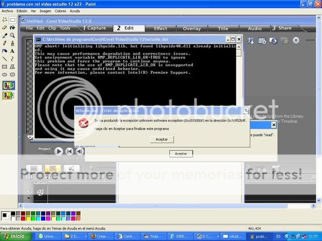Open the VideoStudio File menu

click(x=29, y=28)
